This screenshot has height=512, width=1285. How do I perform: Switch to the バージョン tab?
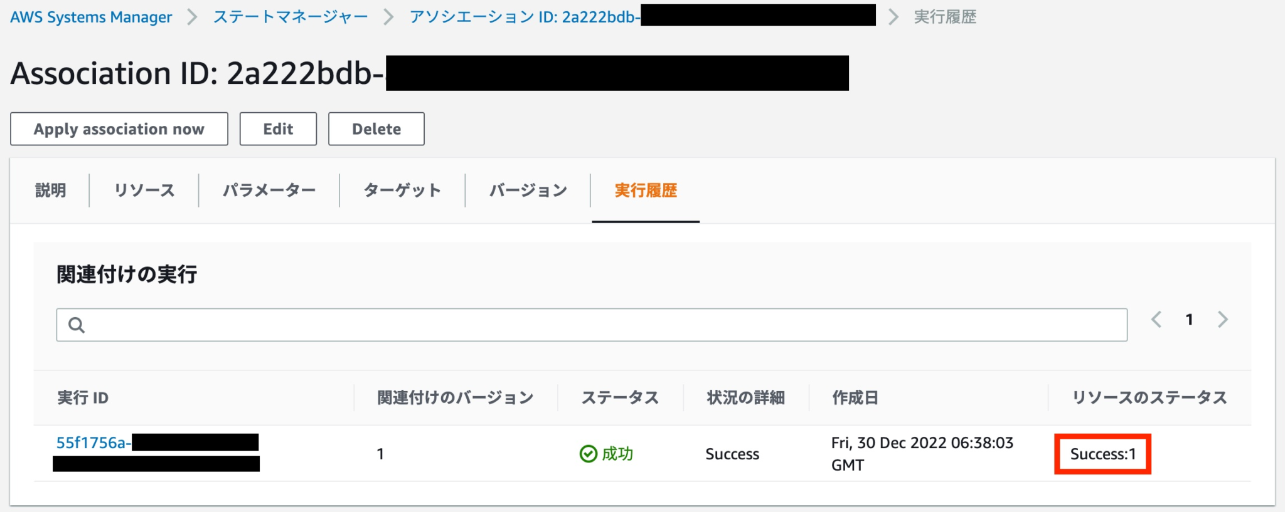click(528, 191)
